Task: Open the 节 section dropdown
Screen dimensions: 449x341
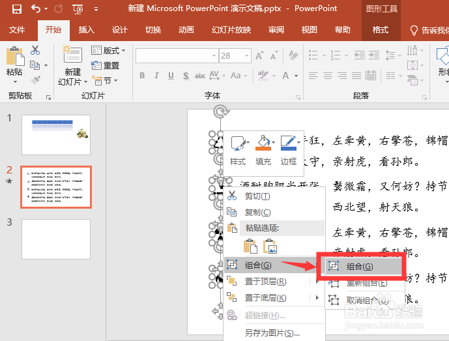Action: (104, 80)
